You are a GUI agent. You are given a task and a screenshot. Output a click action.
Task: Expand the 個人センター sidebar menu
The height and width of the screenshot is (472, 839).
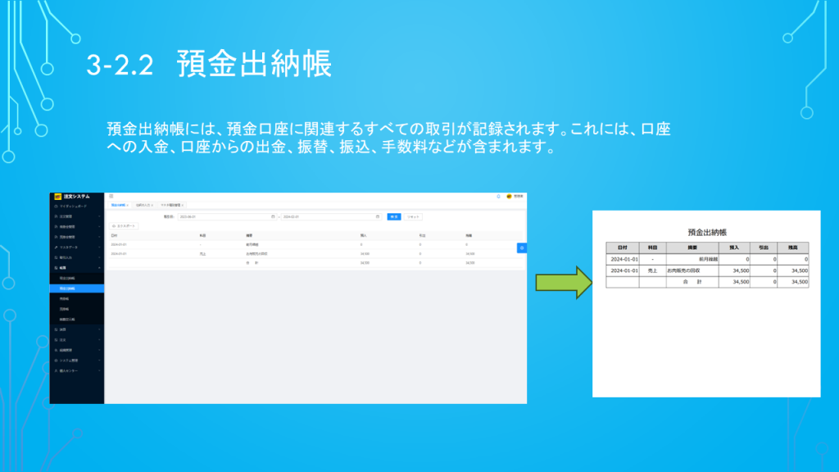click(76, 370)
